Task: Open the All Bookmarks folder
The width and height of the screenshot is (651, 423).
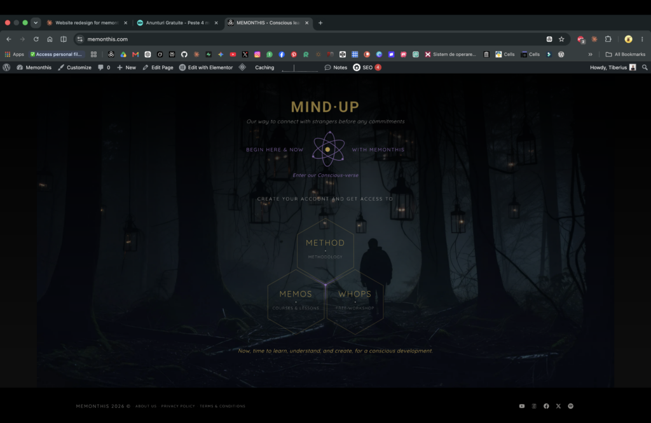Action: pyautogui.click(x=626, y=55)
